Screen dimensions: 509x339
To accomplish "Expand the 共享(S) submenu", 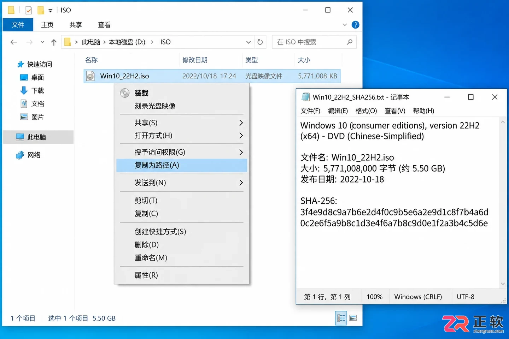I will 241,123.
